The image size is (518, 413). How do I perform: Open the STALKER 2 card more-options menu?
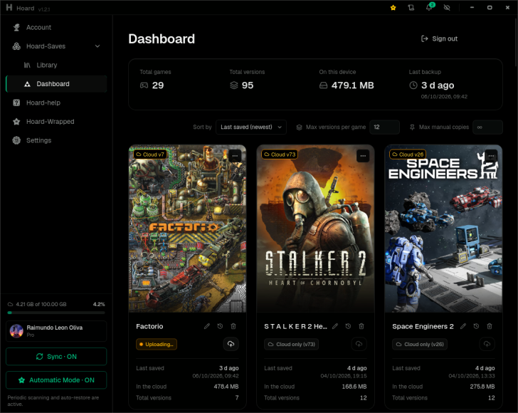click(363, 156)
